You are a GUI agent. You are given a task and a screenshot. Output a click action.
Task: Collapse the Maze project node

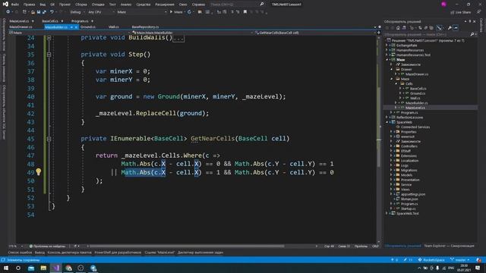tap(387, 60)
